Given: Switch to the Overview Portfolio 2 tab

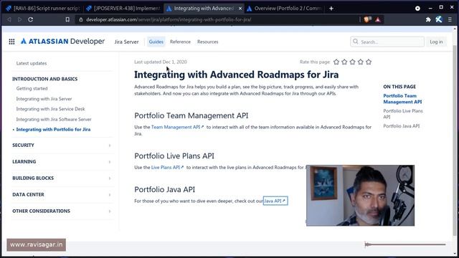Looking at the screenshot, I should pyautogui.click(x=284, y=9).
